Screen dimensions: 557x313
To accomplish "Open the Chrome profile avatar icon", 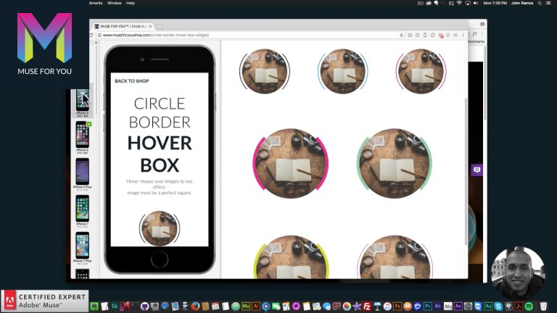I will click(x=482, y=24).
